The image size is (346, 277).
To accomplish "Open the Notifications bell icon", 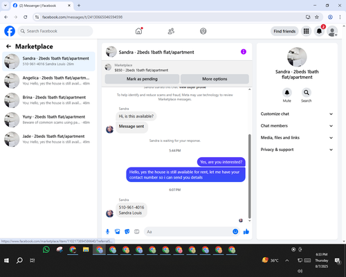I will tap(319, 31).
